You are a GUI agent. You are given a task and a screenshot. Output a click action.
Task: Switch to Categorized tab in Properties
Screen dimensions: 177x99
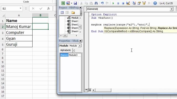click(74, 51)
